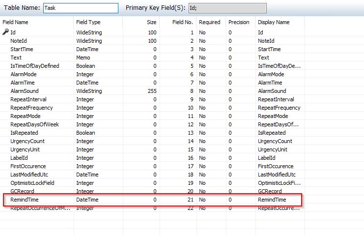Sort by the Field Type column header

click(88, 22)
